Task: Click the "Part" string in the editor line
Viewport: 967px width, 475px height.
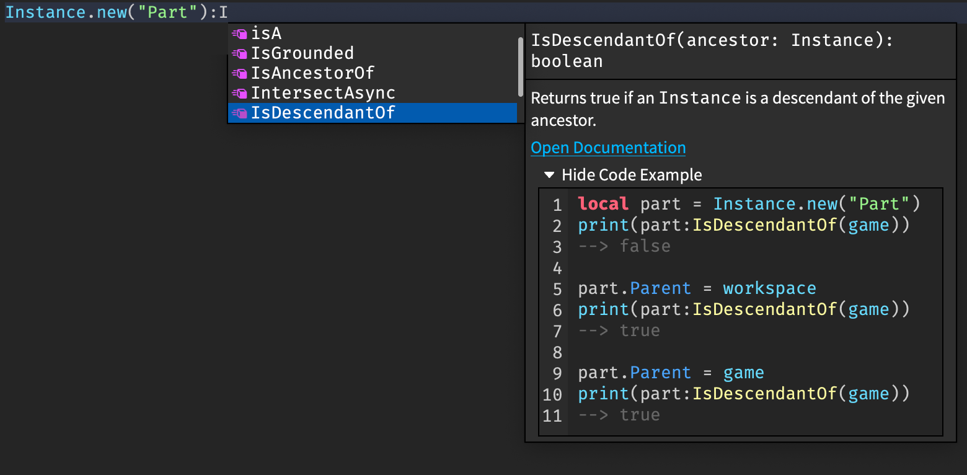Action: click(167, 12)
